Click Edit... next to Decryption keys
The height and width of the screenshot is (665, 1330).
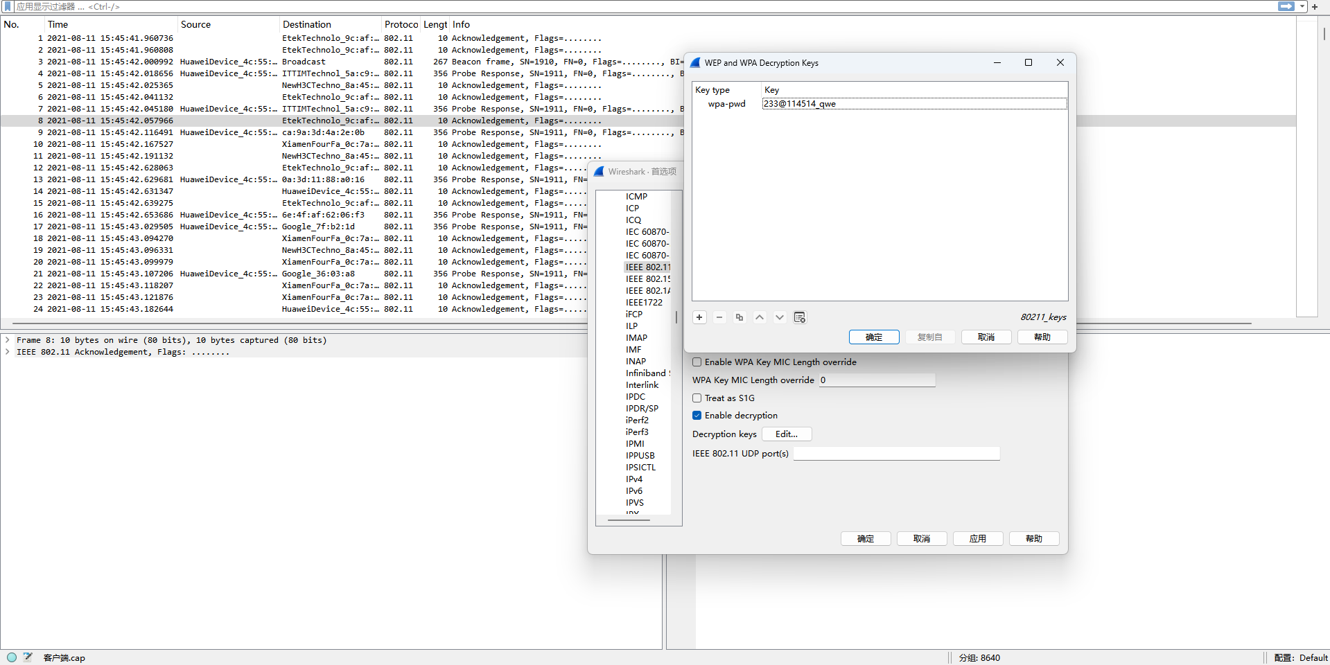click(x=787, y=434)
